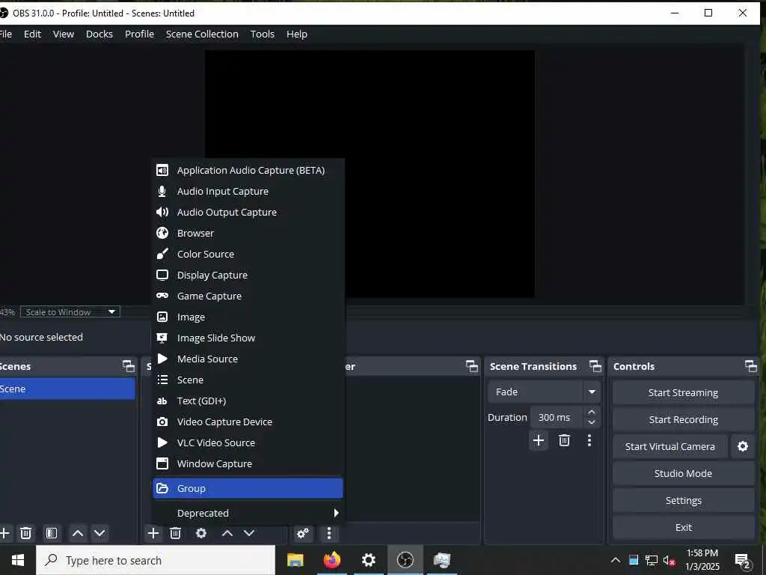766x575 pixels.
Task: Open the Edit menu
Action: (x=32, y=34)
